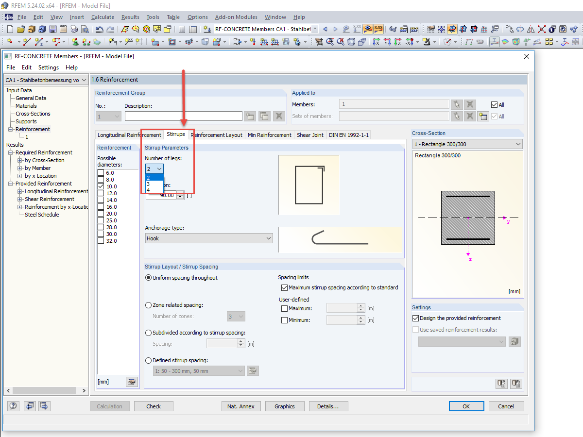Click the x.xx result values icon
The image size is (583, 437).
378,29
